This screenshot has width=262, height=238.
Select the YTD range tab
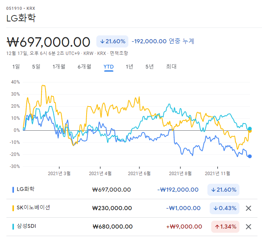click(109, 67)
